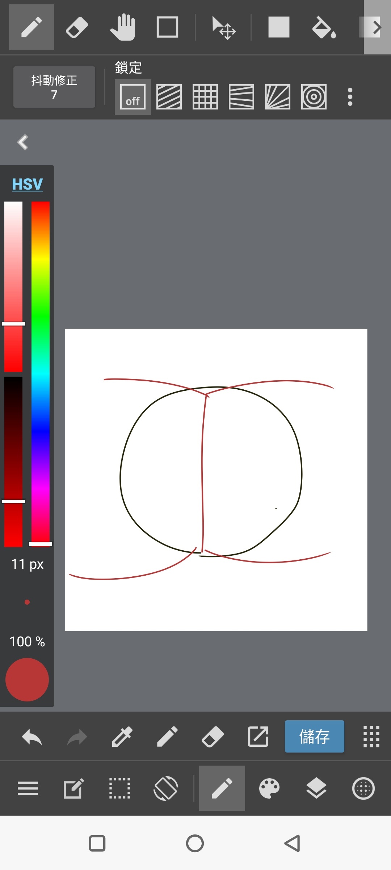Open the 抖動修正 7 stabilizer setting
This screenshot has width=391, height=870.
[x=54, y=87]
